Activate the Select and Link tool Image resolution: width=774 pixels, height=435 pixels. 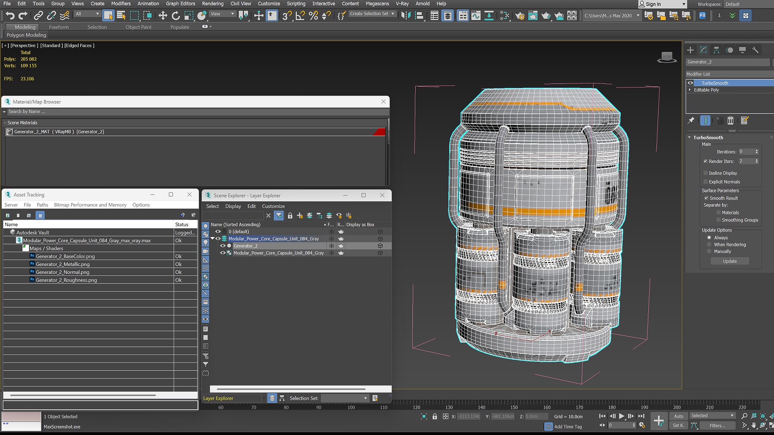pyautogui.click(x=38, y=15)
